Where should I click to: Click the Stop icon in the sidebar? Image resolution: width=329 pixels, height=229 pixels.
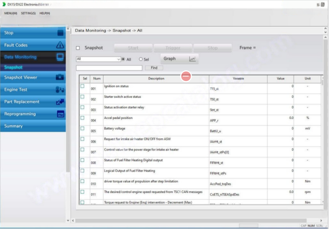60,33
